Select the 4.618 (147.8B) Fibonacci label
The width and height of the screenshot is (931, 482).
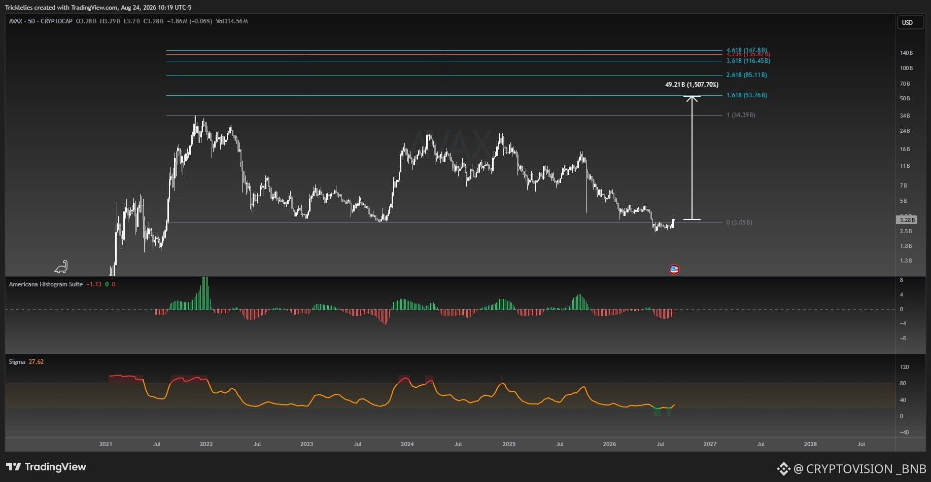coord(746,50)
